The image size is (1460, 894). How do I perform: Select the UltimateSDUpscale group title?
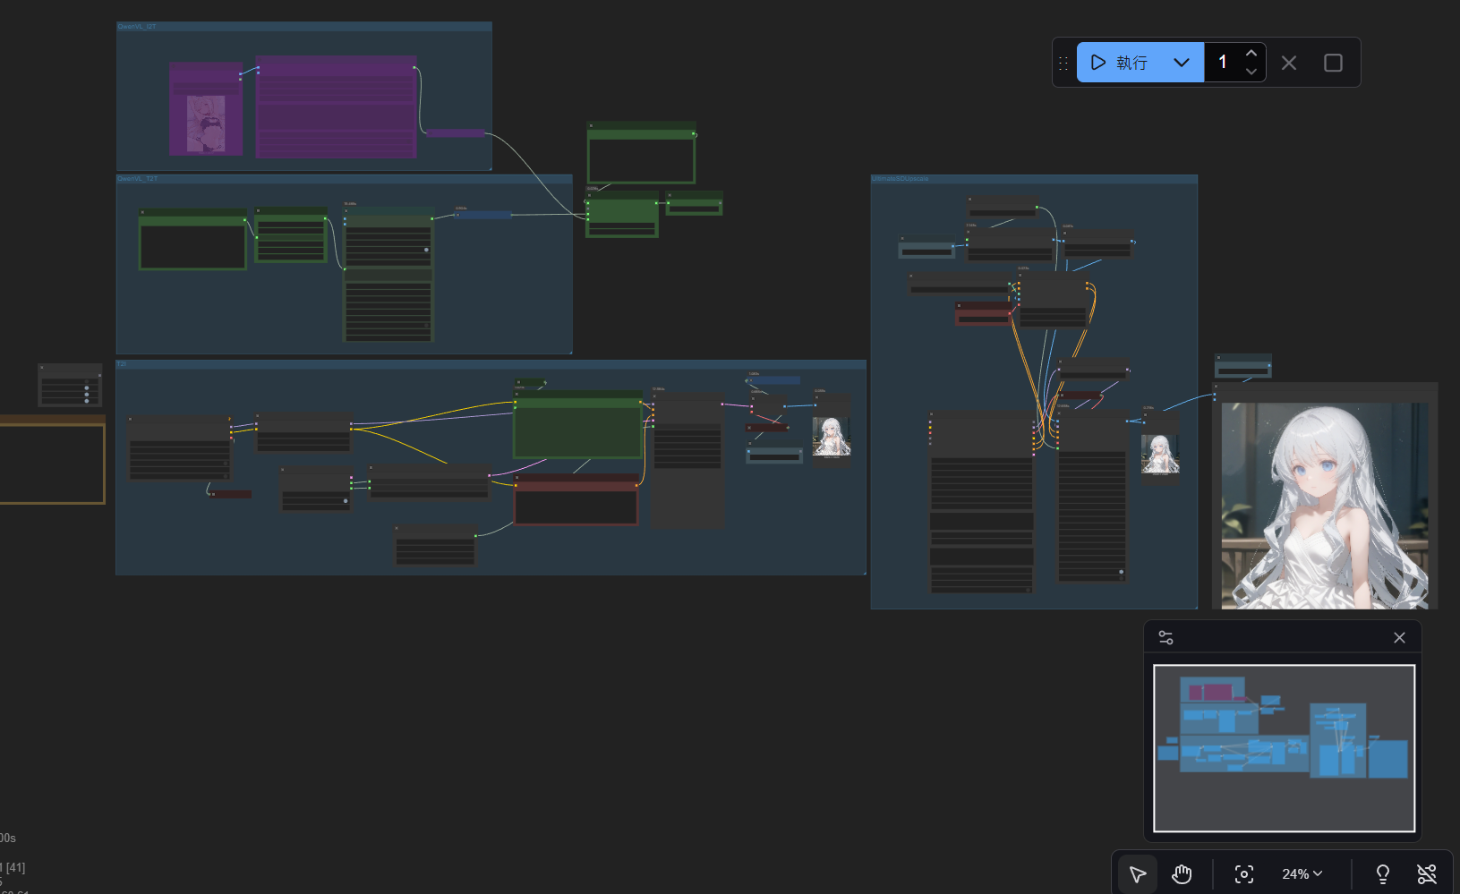[x=901, y=179]
